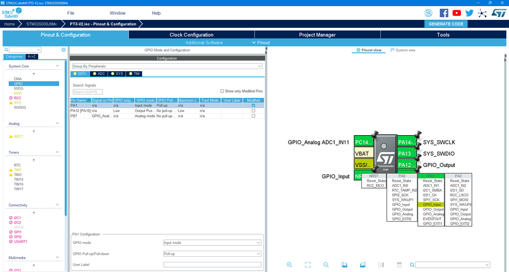Open ST Twitter icon
509x272 pixels.
[469, 13]
